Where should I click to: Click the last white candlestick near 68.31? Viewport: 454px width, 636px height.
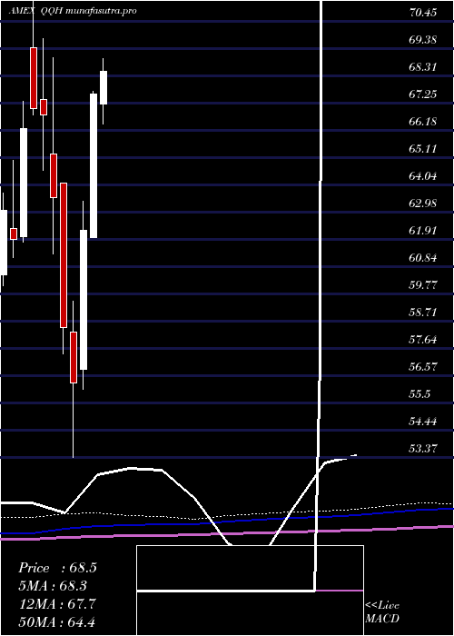[104, 87]
